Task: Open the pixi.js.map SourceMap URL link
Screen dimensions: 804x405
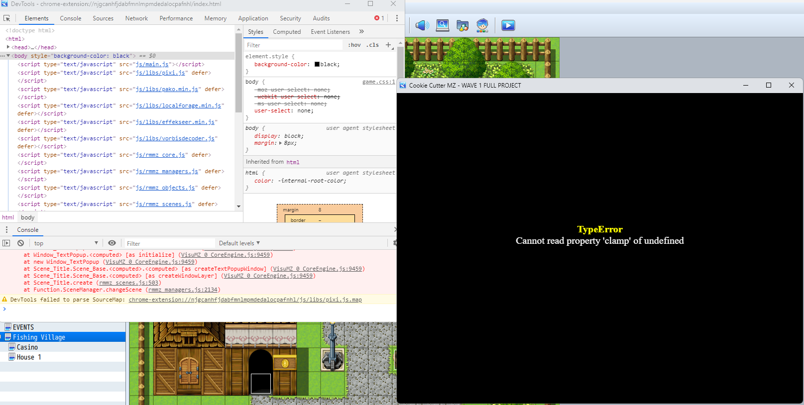Action: [245, 300]
